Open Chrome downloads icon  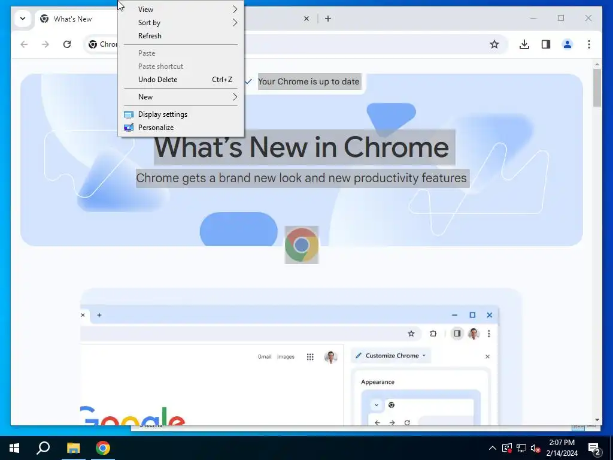coord(524,44)
